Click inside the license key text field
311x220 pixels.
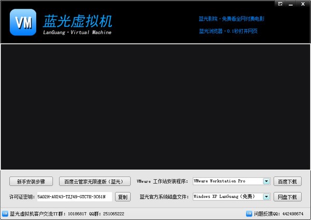74,197
